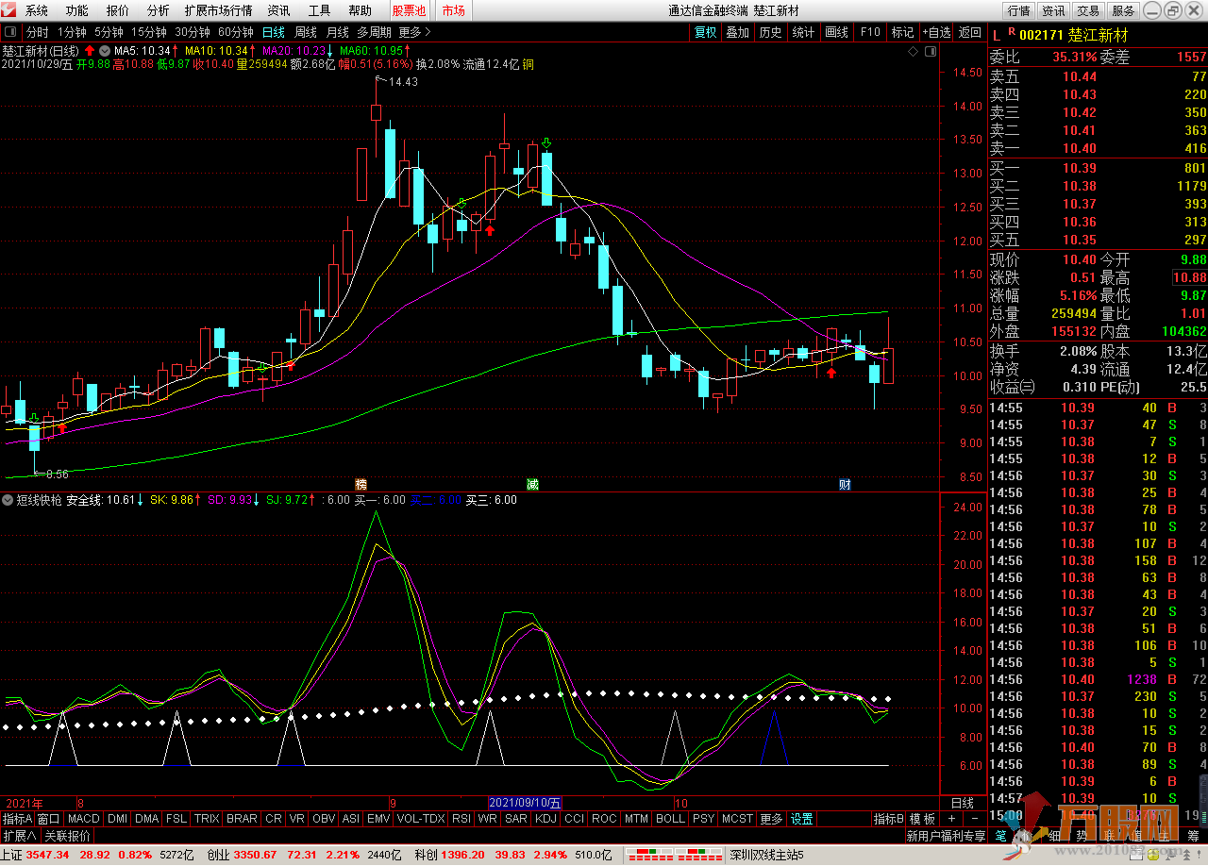This screenshot has height=866, width=1208.
Task: Click the 市场 button
Action: pos(453,10)
